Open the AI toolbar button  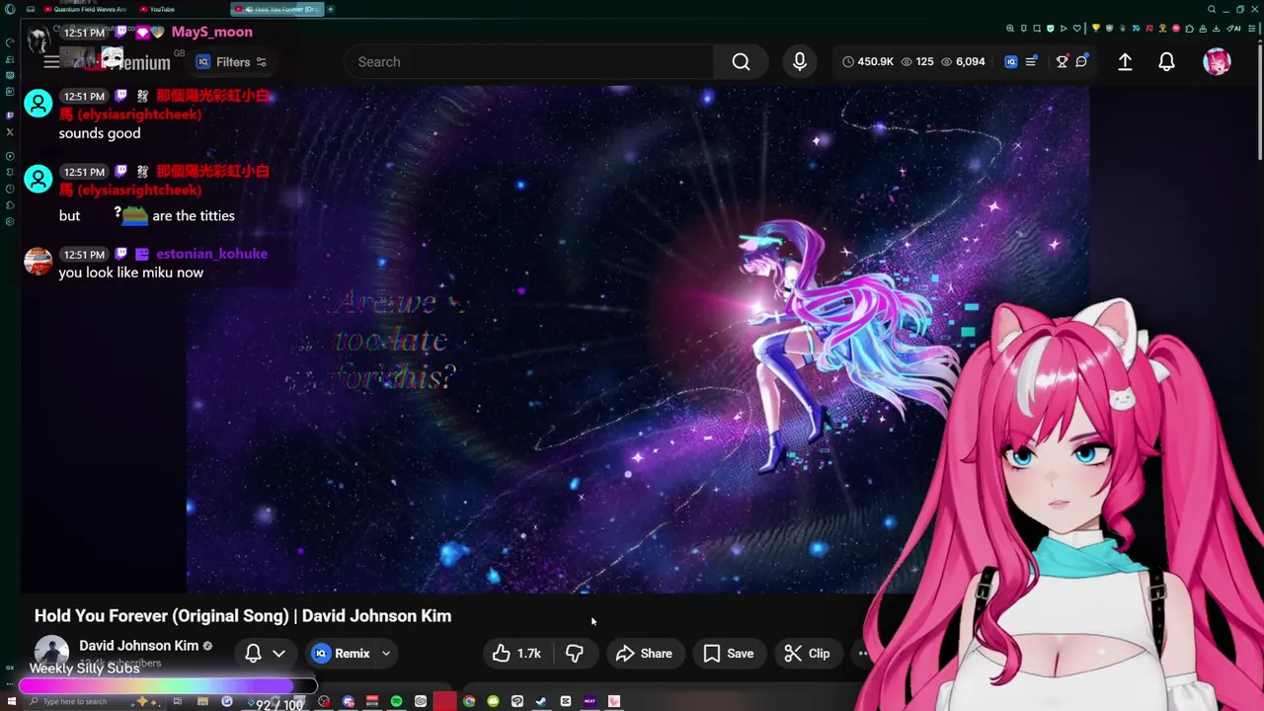[x=1233, y=28]
